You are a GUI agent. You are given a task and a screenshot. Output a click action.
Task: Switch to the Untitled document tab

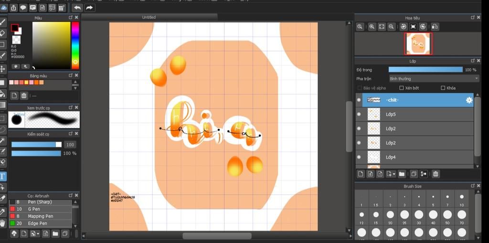click(x=149, y=18)
